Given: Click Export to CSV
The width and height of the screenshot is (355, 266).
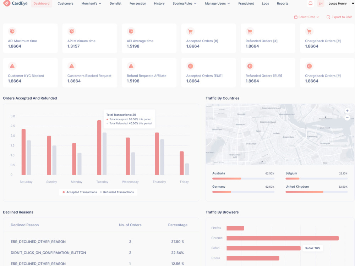Looking at the screenshot, I should coord(339,17).
